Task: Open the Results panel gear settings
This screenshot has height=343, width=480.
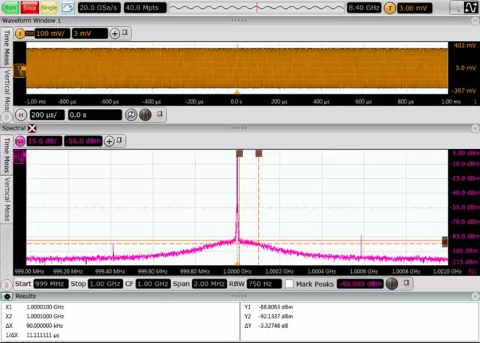Action: coord(7,297)
